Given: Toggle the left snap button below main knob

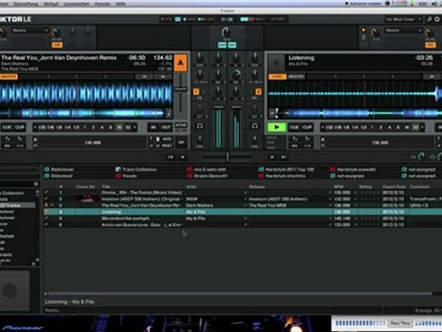Looking at the screenshot, I should coord(222,45).
